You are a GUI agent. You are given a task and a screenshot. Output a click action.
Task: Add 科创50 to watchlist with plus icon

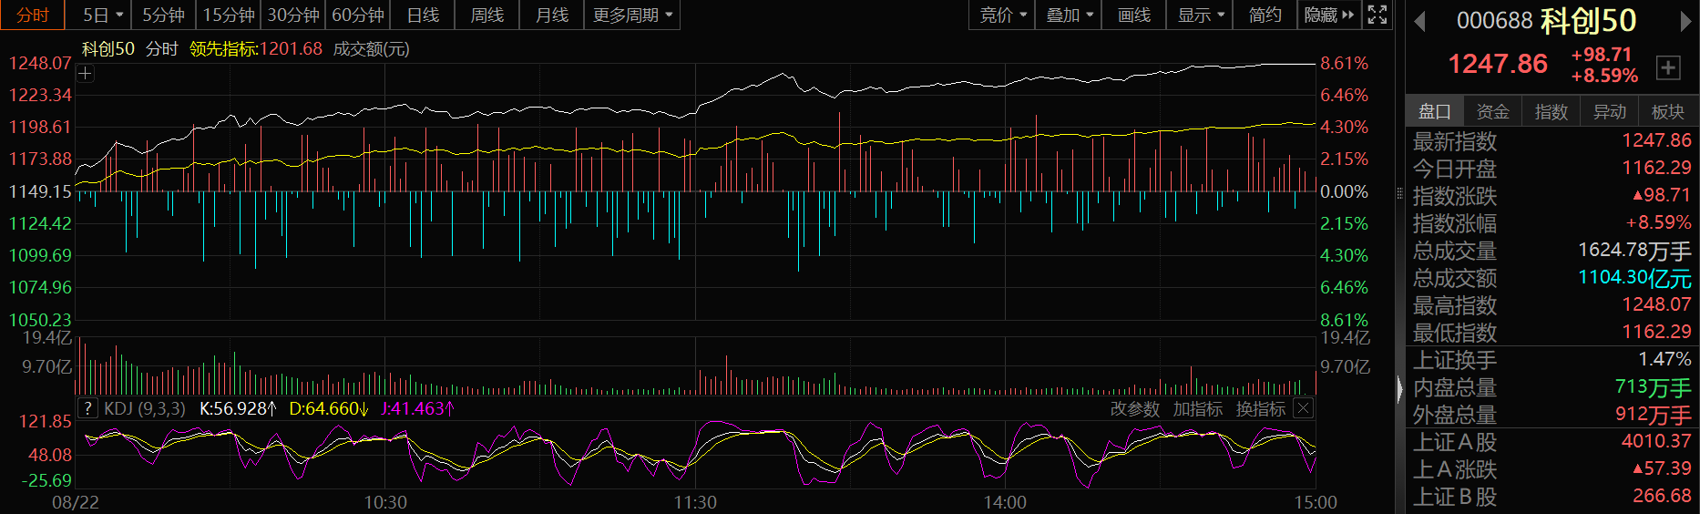point(1668,67)
